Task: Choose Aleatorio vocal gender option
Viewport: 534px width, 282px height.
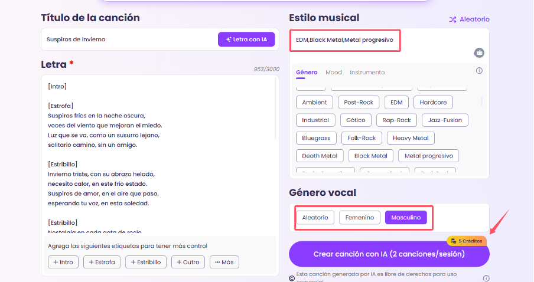Action: tap(315, 218)
